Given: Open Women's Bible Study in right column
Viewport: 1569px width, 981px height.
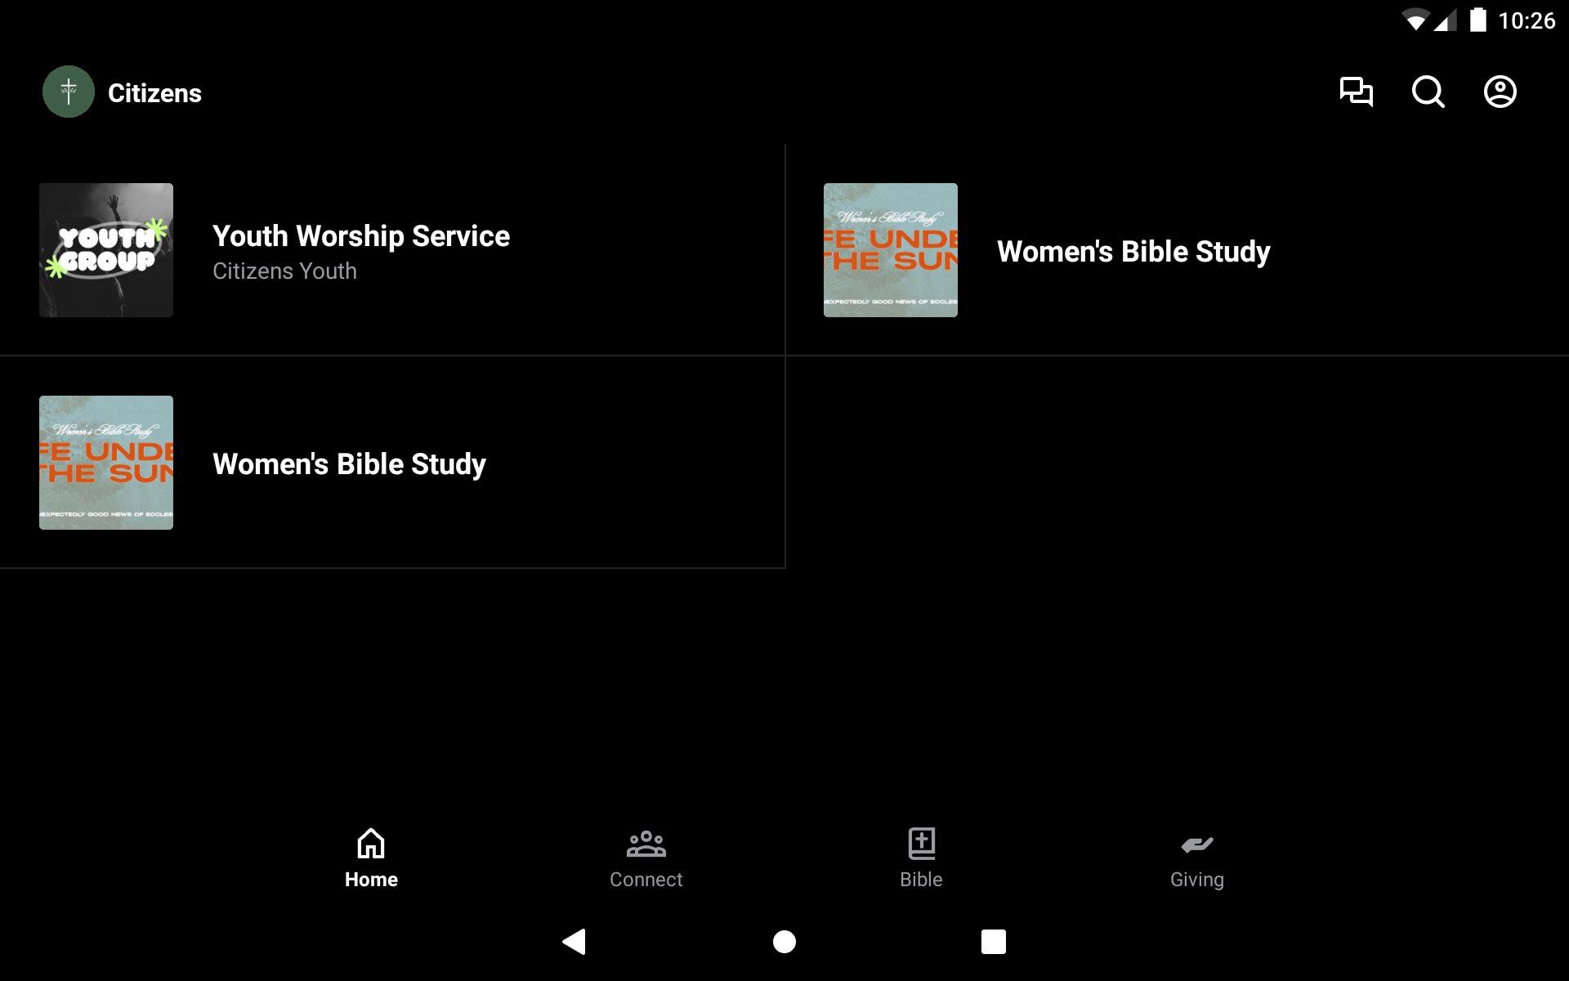Looking at the screenshot, I should tap(1133, 251).
